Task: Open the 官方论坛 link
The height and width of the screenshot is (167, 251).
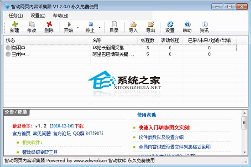Action: pyautogui.click(x=62, y=133)
